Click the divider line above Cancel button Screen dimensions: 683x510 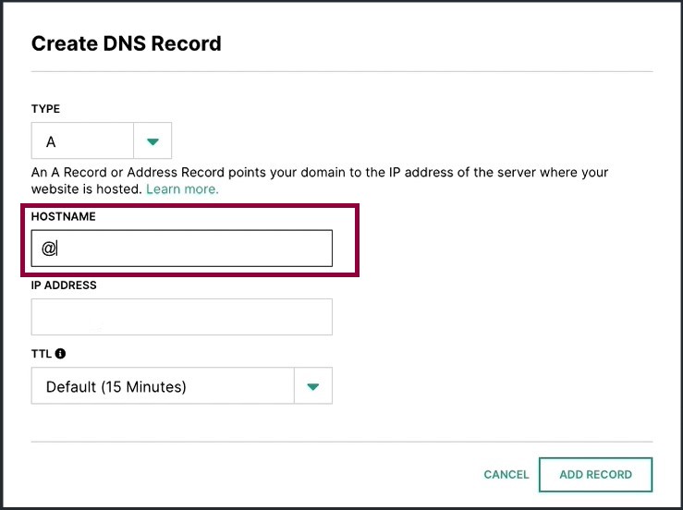coord(342,442)
